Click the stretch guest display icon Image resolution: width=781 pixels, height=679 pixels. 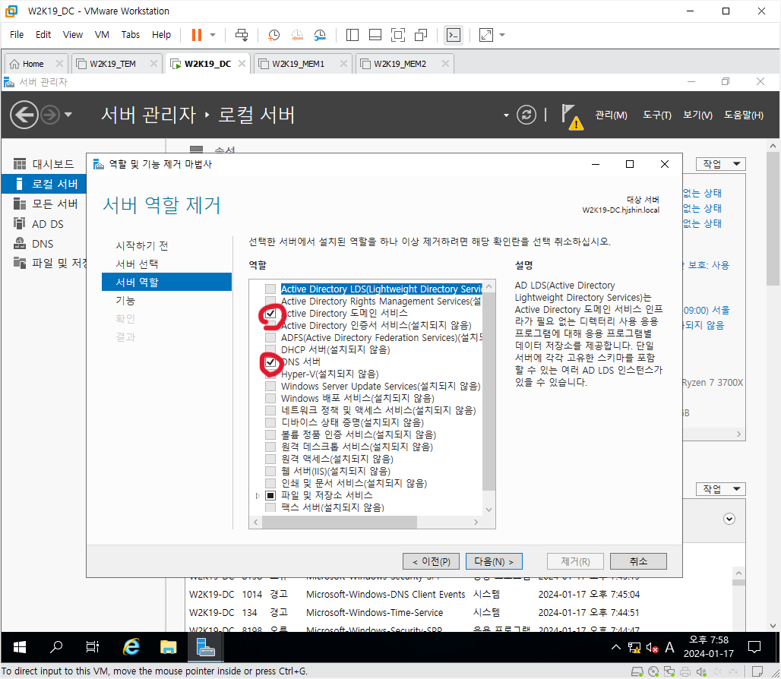(485, 35)
